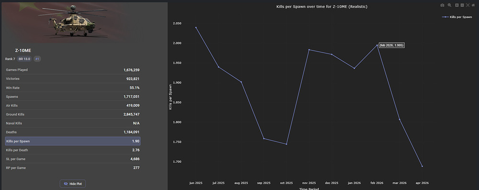This screenshot has width=479, height=190.
Task: Click the mar 2026 data point
Action: 399,119
